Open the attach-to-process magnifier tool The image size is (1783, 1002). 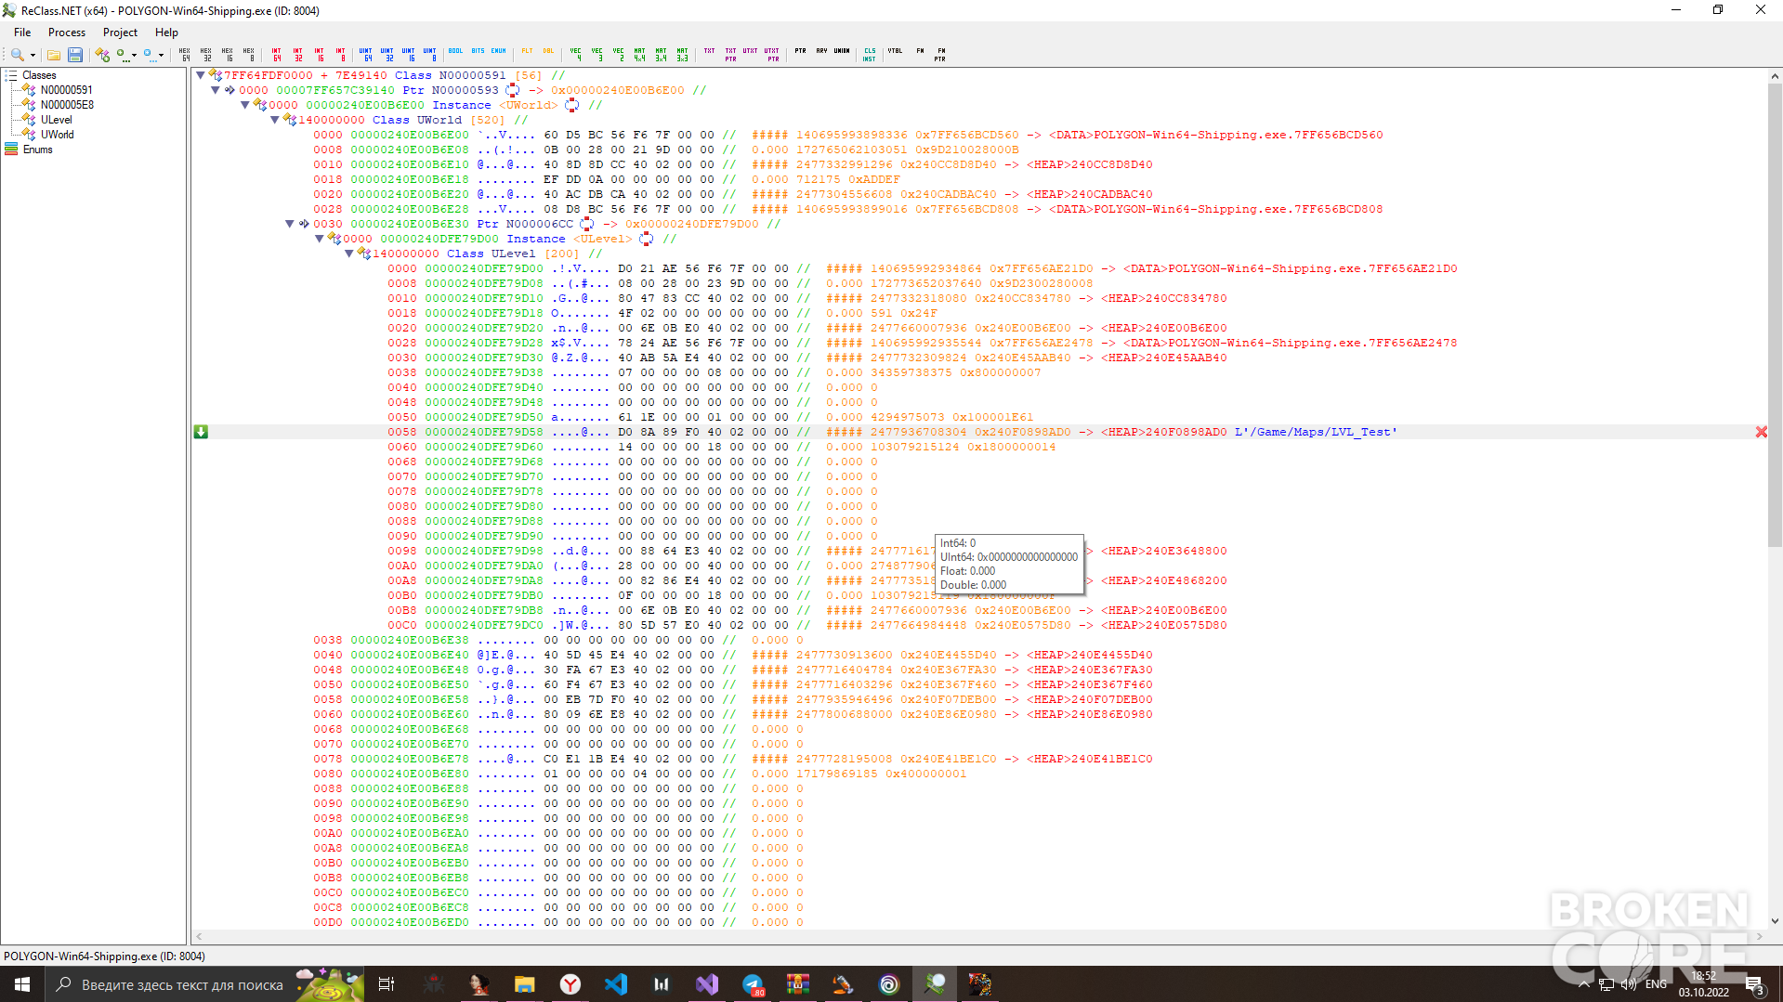17,55
